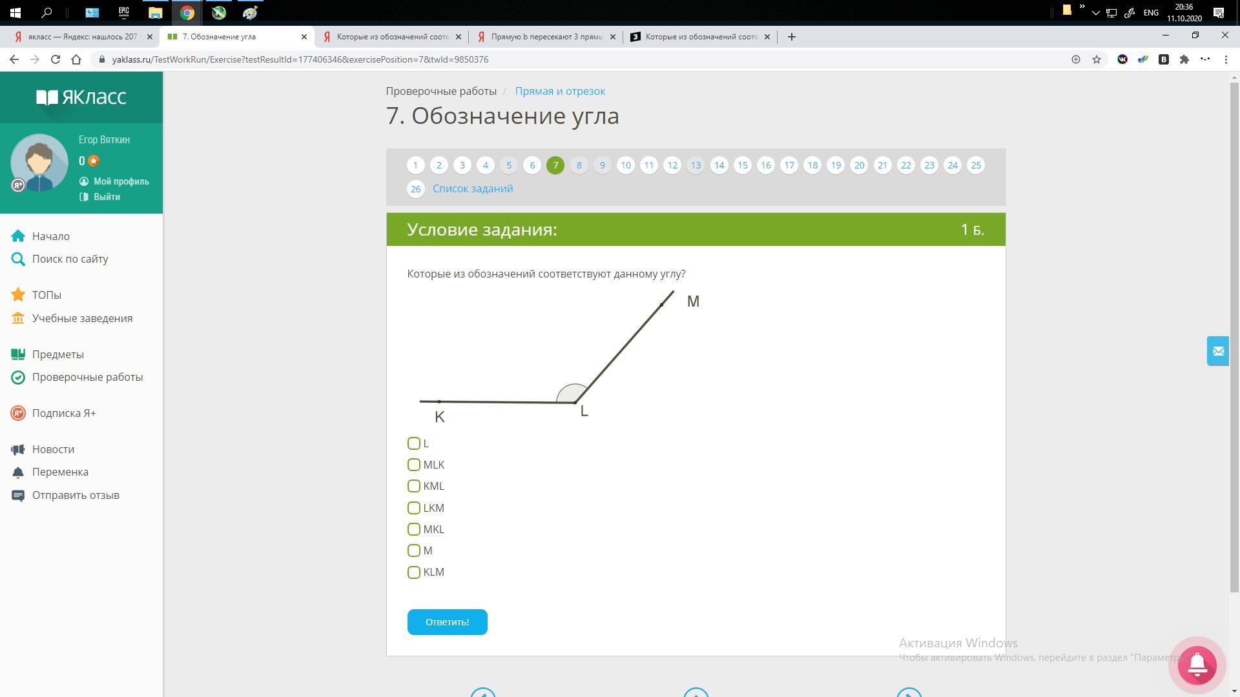This screenshot has height=697, width=1240.
Task: Open notifications via the pink bell icon
Action: click(1197, 665)
